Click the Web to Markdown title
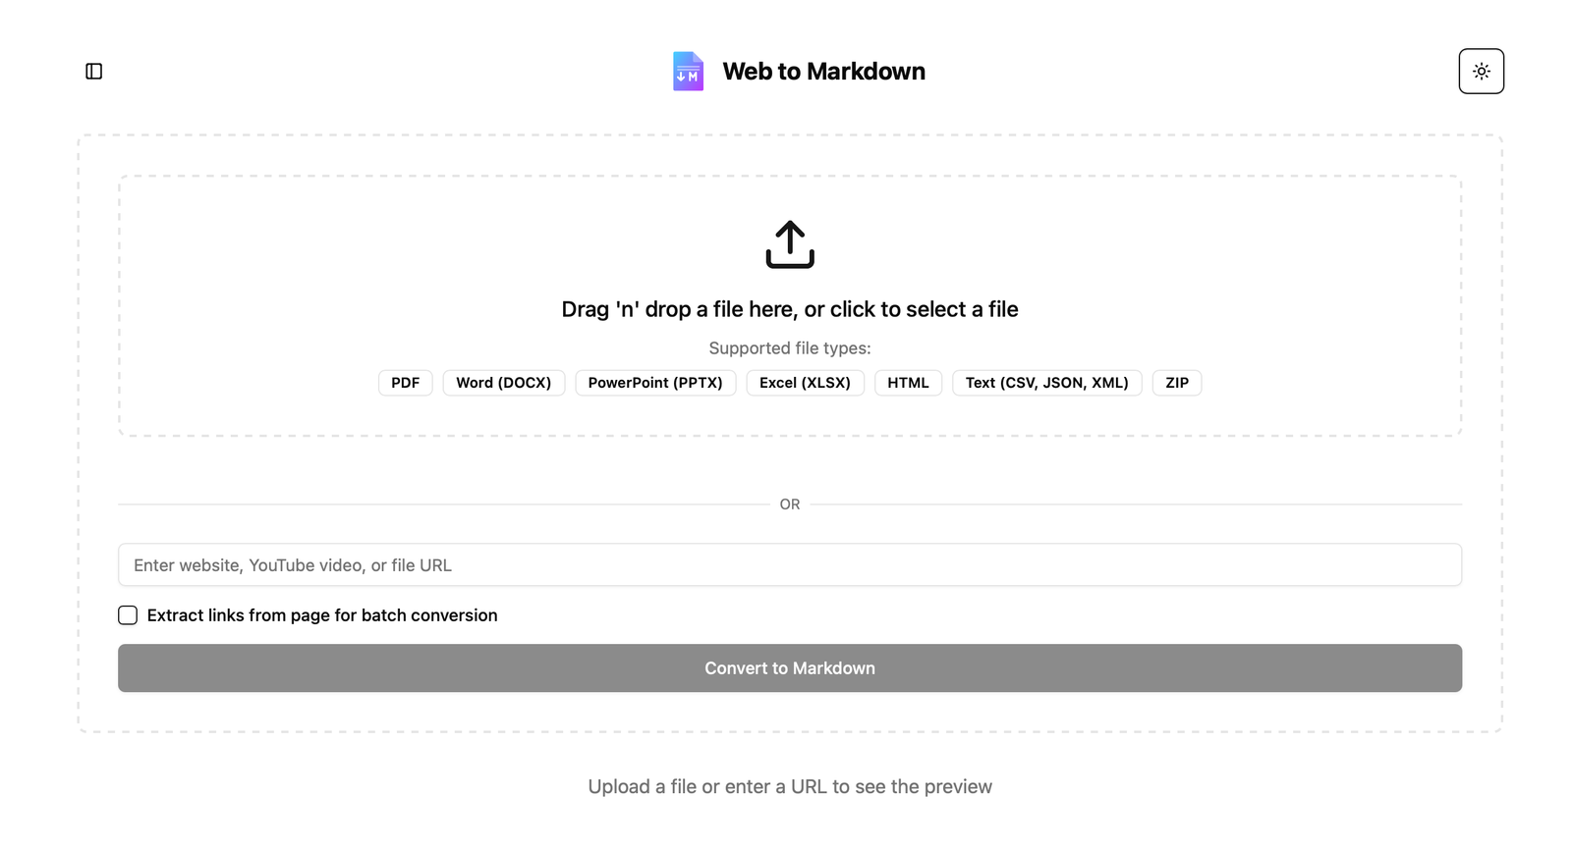 (823, 72)
